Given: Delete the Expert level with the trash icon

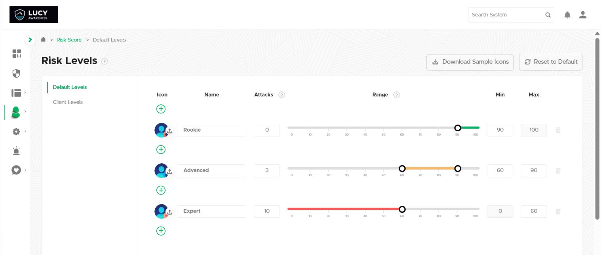Looking at the screenshot, I should [x=558, y=212].
